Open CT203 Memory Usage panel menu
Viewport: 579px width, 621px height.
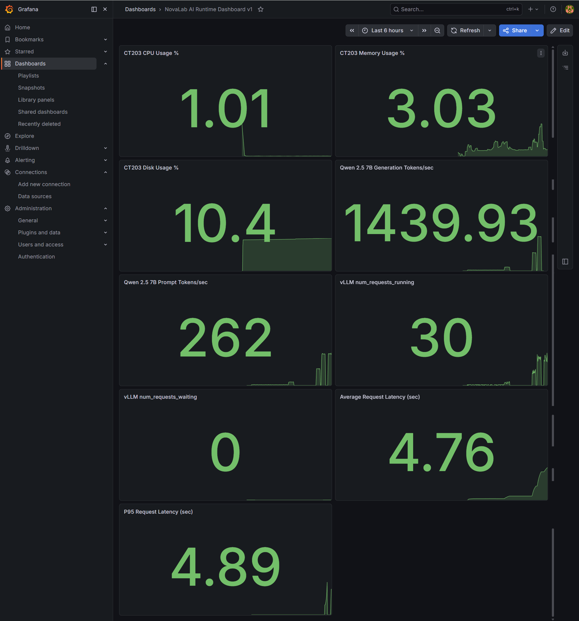[x=541, y=53]
